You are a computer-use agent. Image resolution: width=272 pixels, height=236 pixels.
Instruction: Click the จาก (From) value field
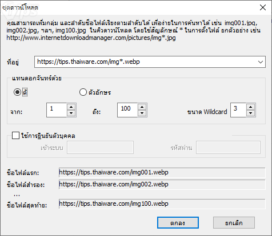click(x=57, y=110)
